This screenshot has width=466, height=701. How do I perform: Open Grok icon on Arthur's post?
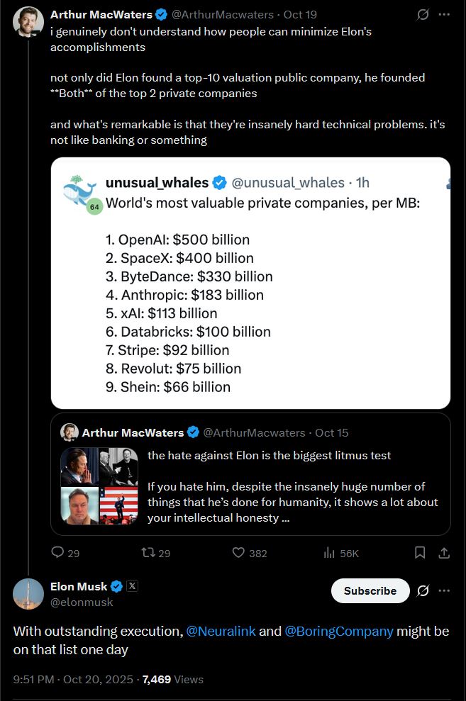pos(423,15)
